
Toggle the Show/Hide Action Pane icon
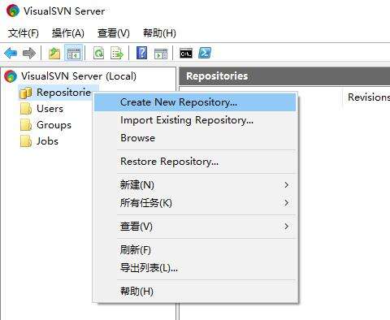point(161,54)
